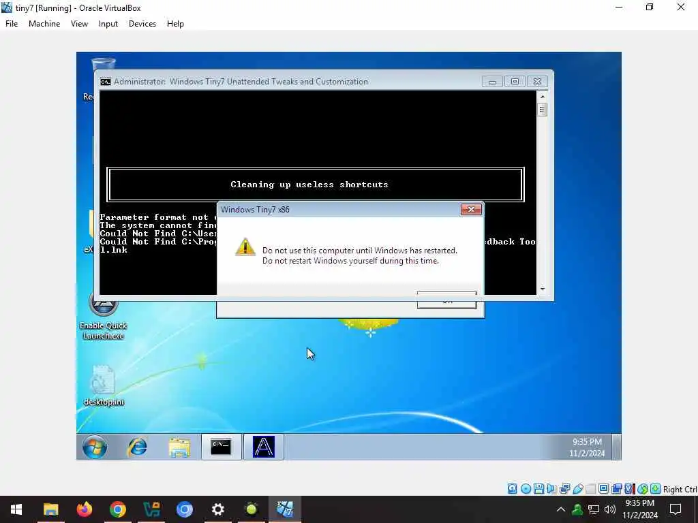Viewport: 698px width, 523px height.
Task: Open the VirtualBox File menu
Action: pos(12,24)
